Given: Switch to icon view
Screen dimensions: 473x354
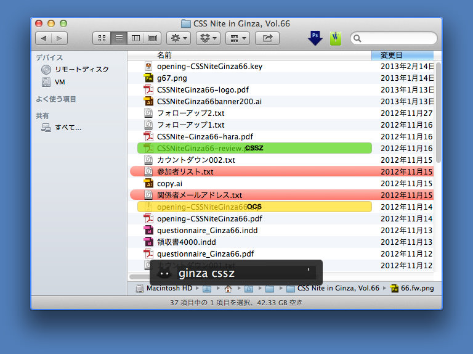Looking at the screenshot, I should click(102, 38).
